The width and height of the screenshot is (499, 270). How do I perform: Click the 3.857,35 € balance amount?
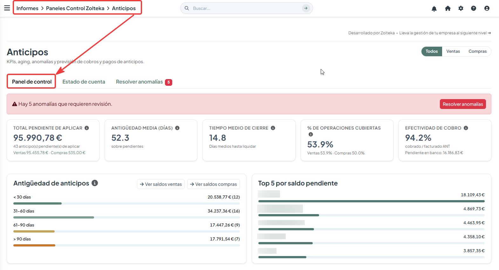tap(474, 251)
